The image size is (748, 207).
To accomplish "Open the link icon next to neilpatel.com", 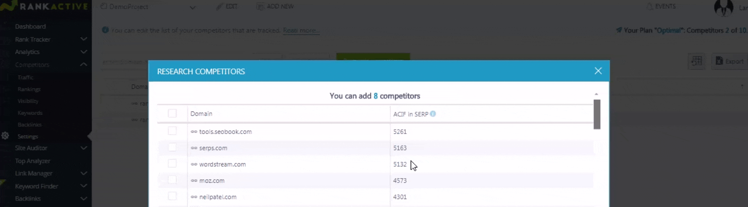I will [194, 197].
